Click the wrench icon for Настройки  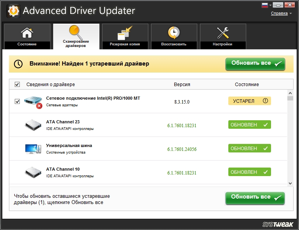pos(223,33)
